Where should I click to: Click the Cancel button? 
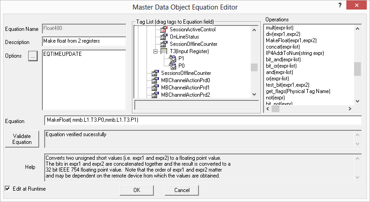coord(182,190)
